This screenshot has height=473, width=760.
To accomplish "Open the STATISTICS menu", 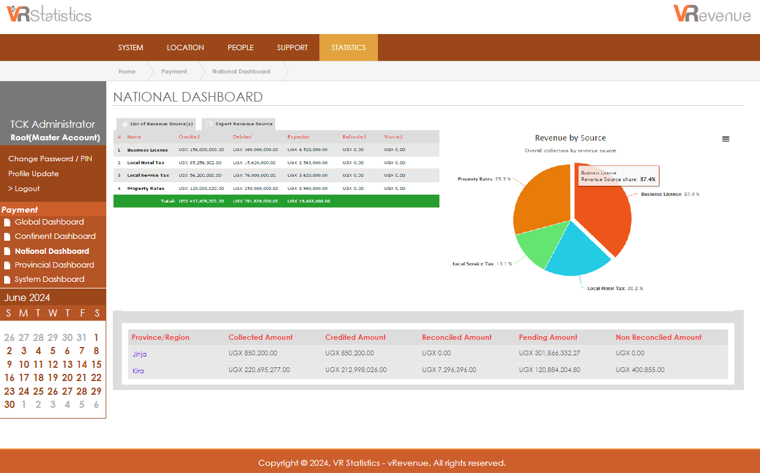I will pyautogui.click(x=349, y=48).
